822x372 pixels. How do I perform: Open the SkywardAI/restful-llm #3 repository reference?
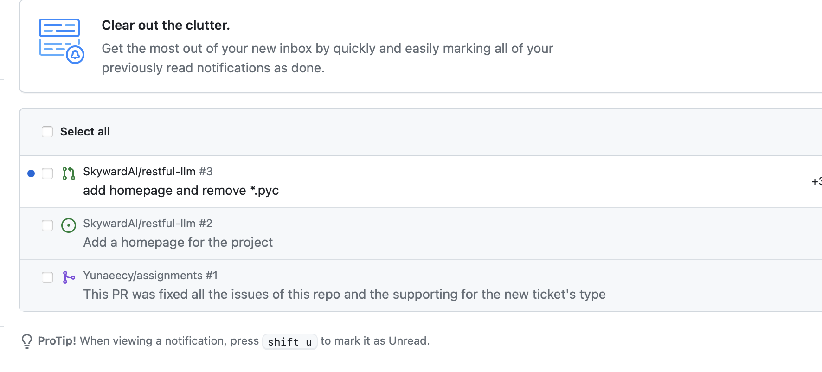[x=148, y=172]
